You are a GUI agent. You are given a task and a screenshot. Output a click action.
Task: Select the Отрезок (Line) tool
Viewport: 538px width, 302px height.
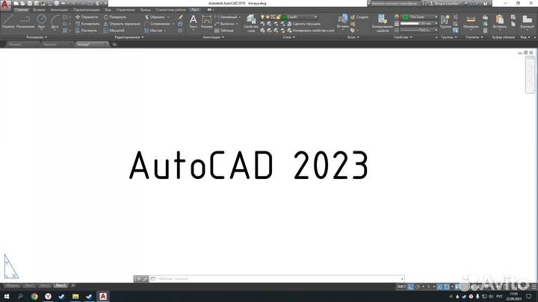pos(8,21)
